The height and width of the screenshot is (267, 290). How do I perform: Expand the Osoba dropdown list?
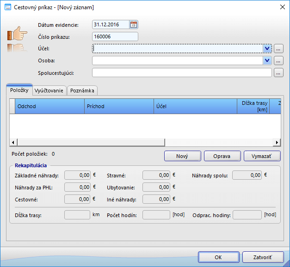(267, 61)
